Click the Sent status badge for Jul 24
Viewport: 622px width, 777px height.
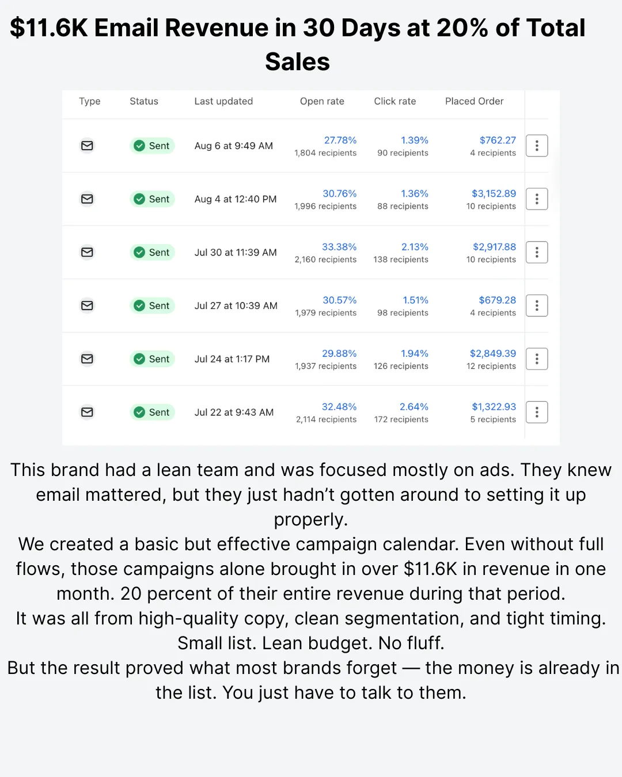click(x=153, y=359)
